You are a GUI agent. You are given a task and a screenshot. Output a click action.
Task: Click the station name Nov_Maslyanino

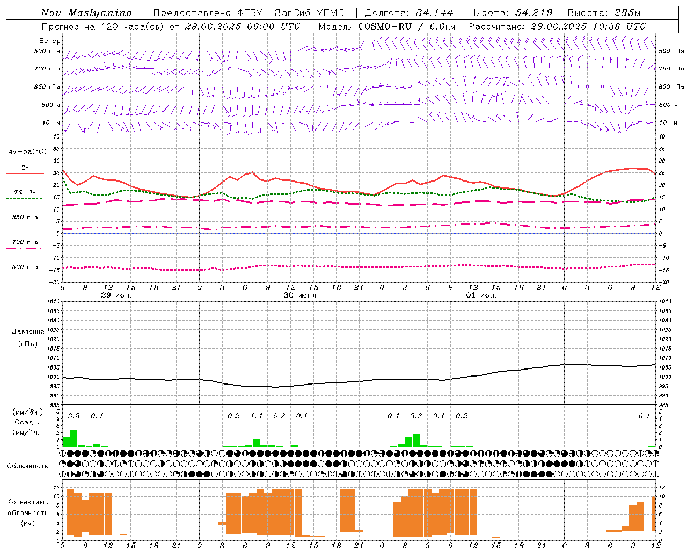pos(86,13)
